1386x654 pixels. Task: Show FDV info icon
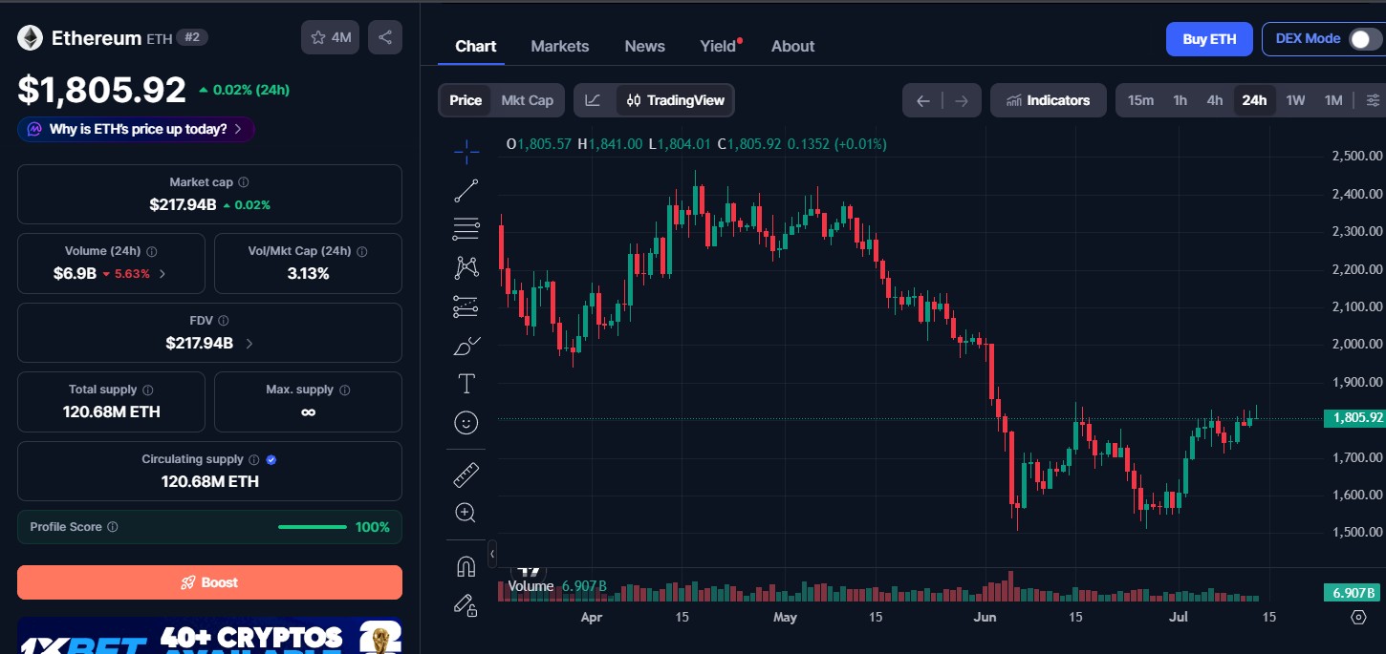pyautogui.click(x=224, y=321)
